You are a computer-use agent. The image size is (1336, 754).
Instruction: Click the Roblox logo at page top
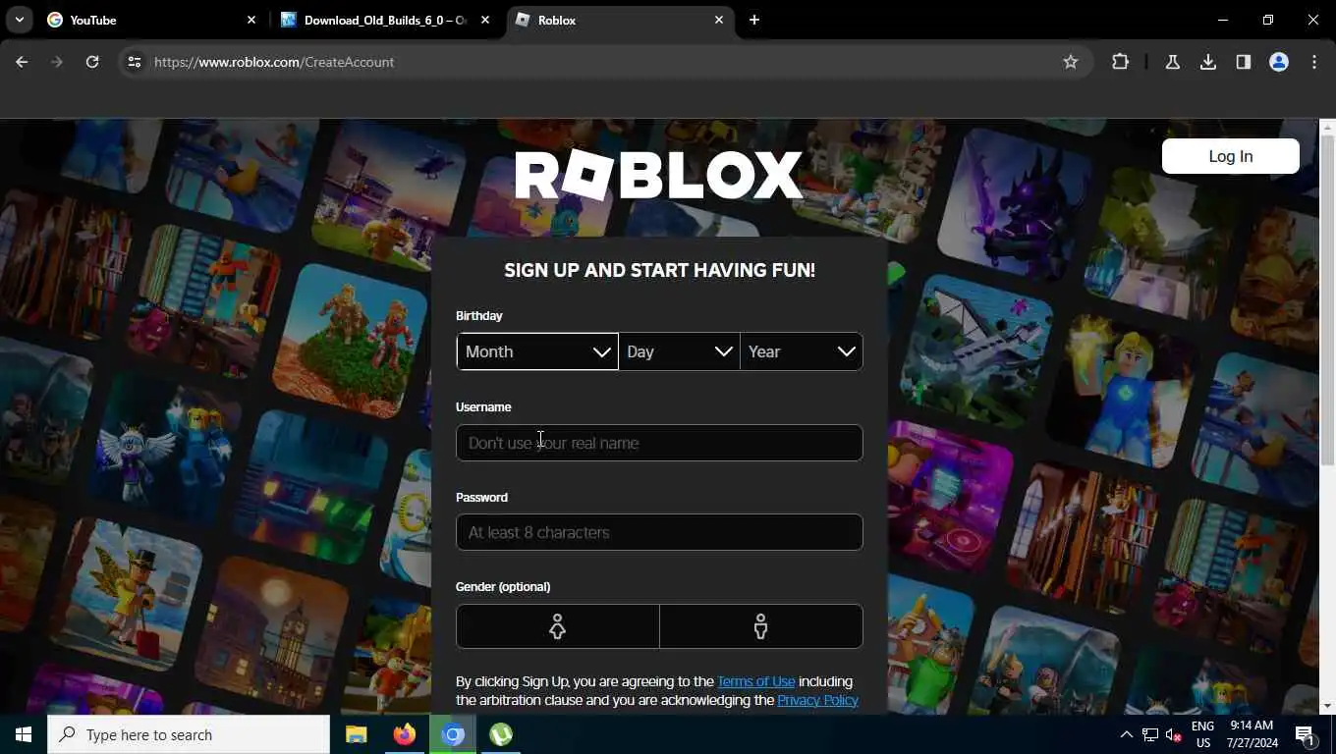659,177
